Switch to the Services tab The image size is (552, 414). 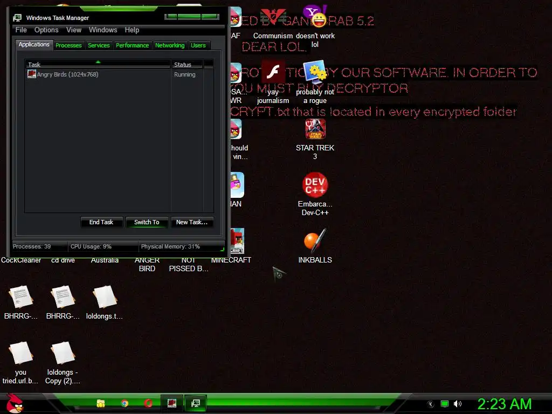coord(99,45)
